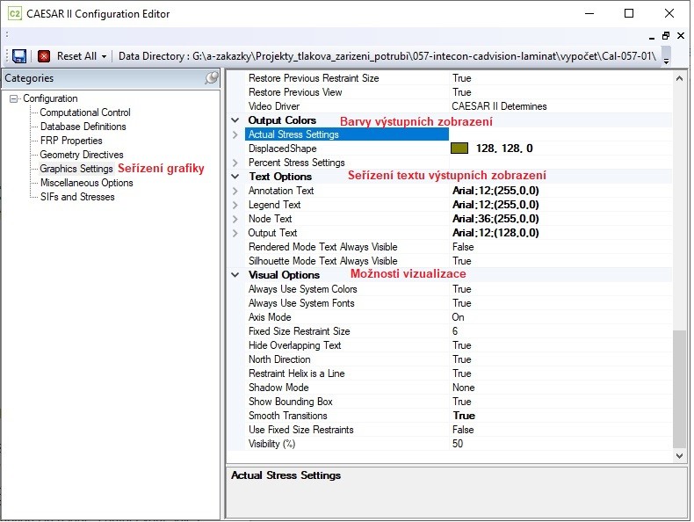Select FRP Properties category
Image resolution: width=694 pixels, height=522 pixels.
click(x=71, y=141)
